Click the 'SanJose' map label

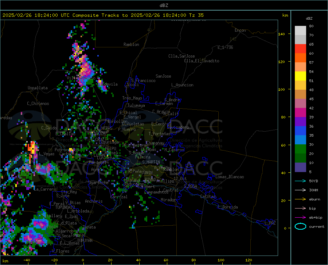pyautogui.click(x=163, y=76)
